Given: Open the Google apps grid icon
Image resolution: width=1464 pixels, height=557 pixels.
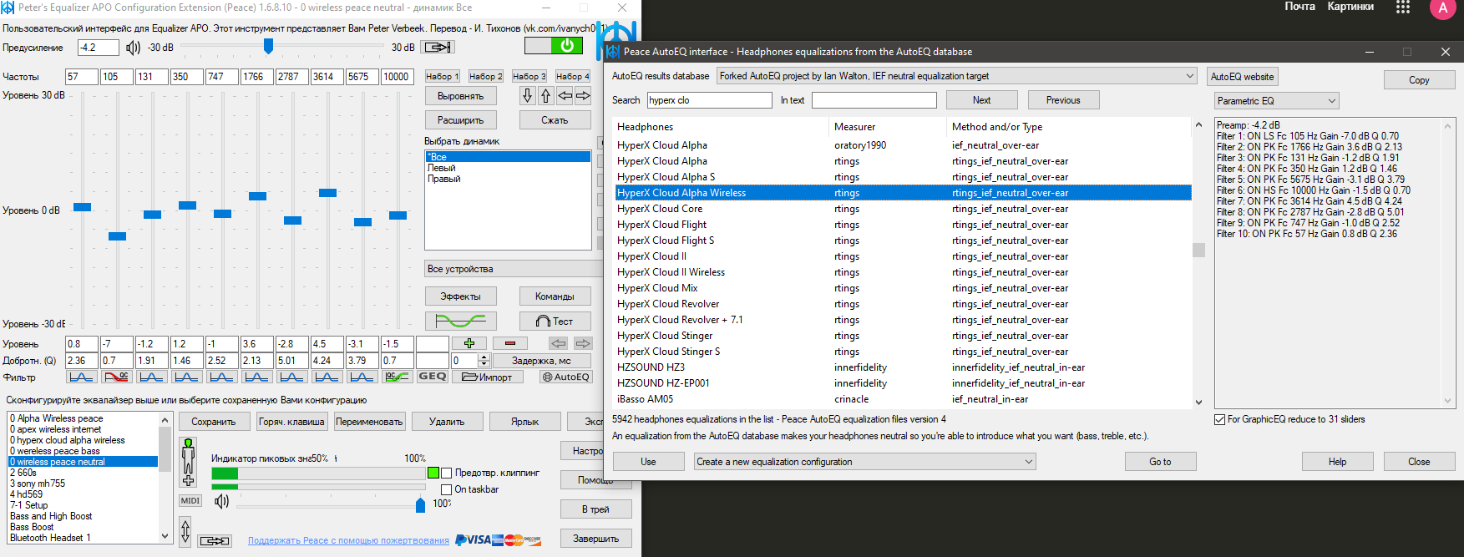Looking at the screenshot, I should (x=1403, y=7).
